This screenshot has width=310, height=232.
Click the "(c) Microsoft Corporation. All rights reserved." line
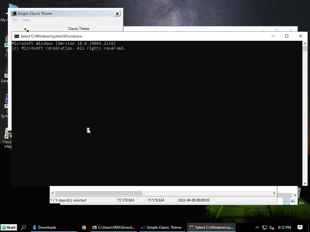coord(68,48)
